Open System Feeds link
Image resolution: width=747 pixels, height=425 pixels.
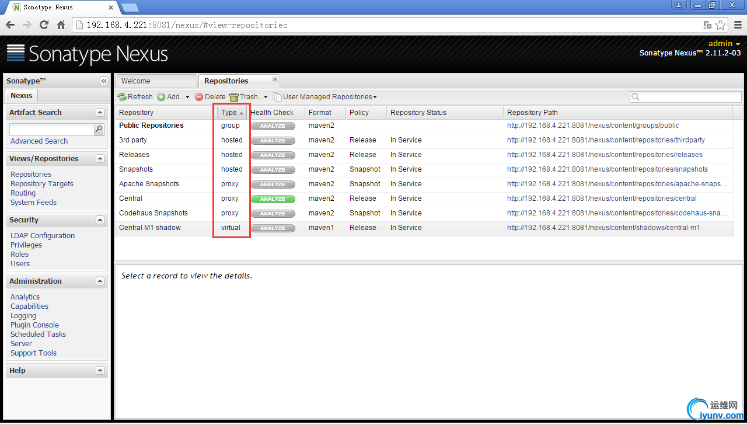pos(33,203)
